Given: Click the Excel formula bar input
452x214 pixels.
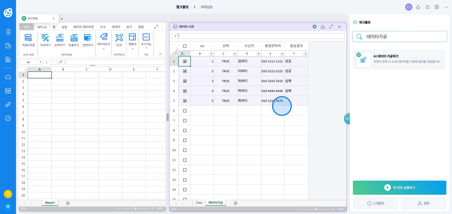Looking at the screenshot, I should click(x=115, y=62).
